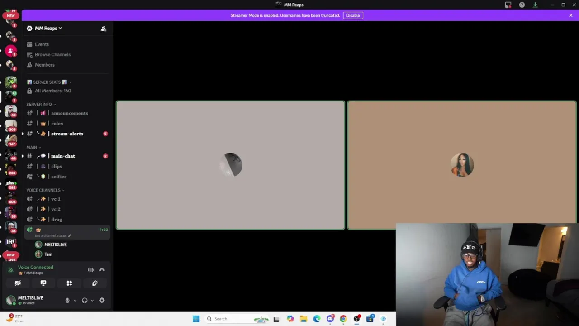Open the Members list item

coord(67,65)
